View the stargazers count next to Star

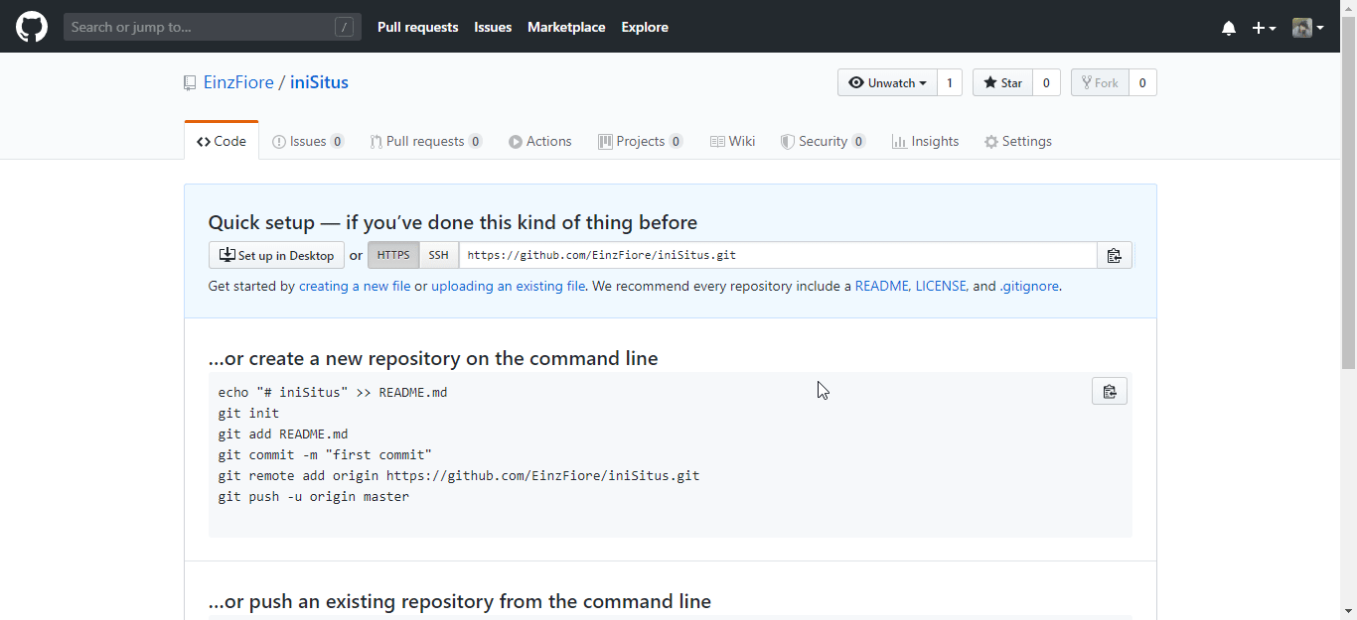coord(1046,82)
